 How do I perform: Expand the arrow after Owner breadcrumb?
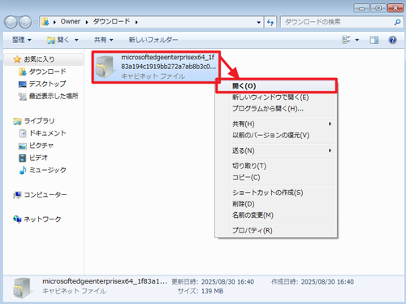tap(87, 22)
